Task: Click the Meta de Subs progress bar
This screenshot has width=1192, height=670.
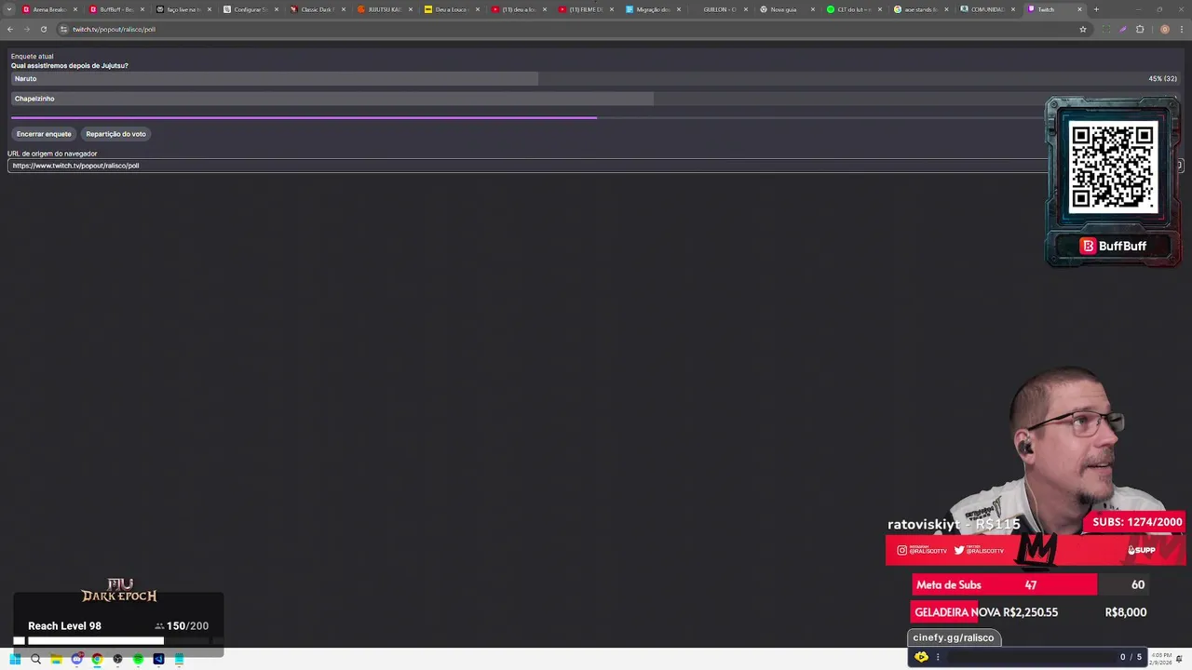Action: click(x=1030, y=584)
